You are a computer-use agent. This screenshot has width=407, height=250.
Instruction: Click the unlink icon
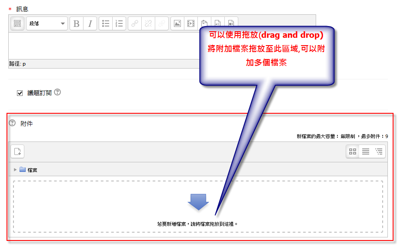coord(148,23)
